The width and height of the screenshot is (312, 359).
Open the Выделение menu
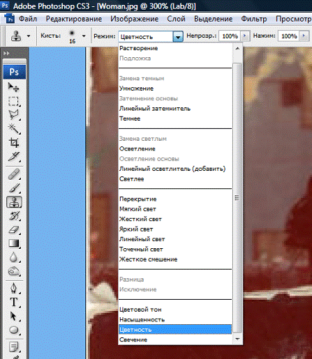[x=213, y=19]
